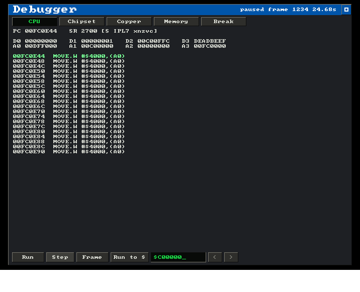Click the A2 00000000 register

(x=148, y=46)
